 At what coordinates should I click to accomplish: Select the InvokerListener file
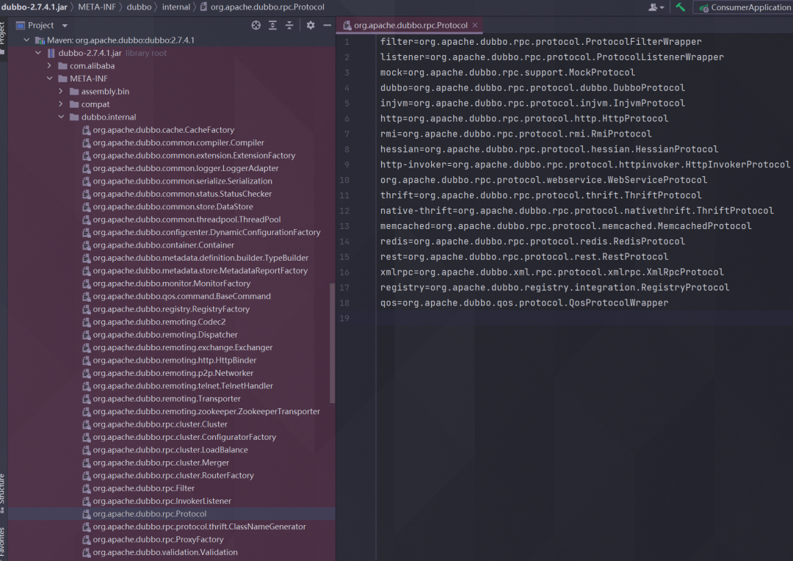[156, 502]
